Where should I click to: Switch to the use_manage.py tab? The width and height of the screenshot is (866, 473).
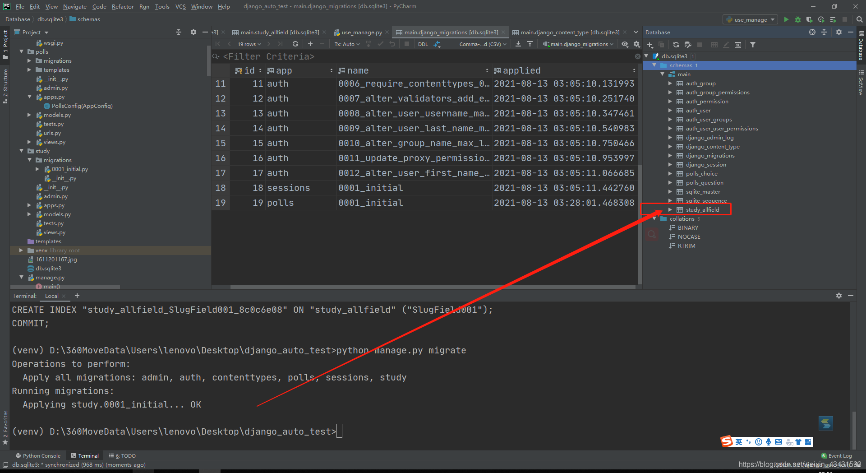tap(361, 32)
